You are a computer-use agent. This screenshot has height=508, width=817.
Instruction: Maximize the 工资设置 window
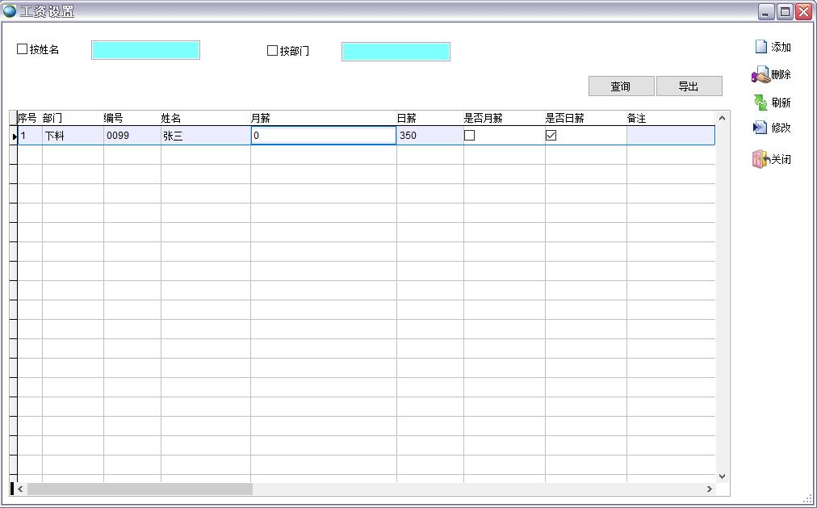[785, 11]
